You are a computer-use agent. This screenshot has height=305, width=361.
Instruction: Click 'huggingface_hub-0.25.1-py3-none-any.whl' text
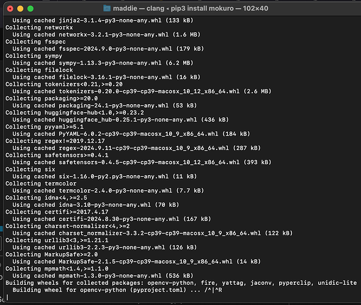coord(128,120)
